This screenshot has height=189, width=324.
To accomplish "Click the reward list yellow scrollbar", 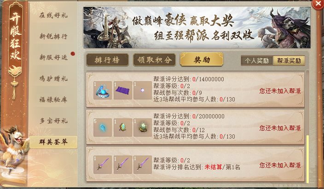I will pyautogui.click(x=307, y=159).
